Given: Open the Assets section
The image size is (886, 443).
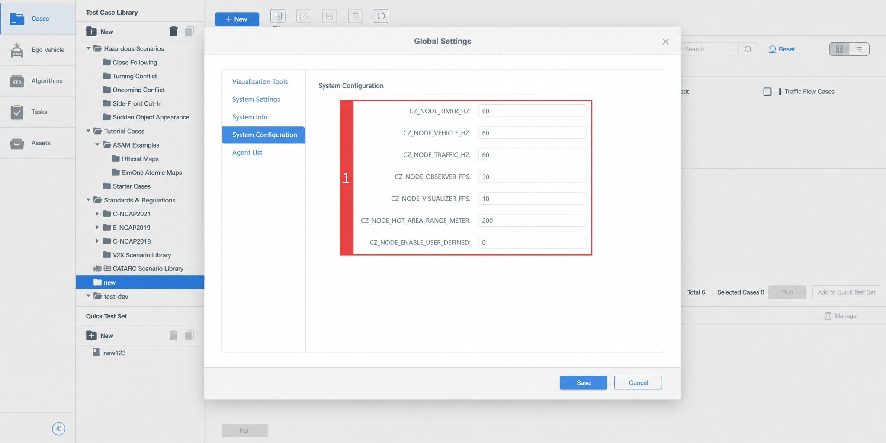Looking at the screenshot, I should (38, 143).
